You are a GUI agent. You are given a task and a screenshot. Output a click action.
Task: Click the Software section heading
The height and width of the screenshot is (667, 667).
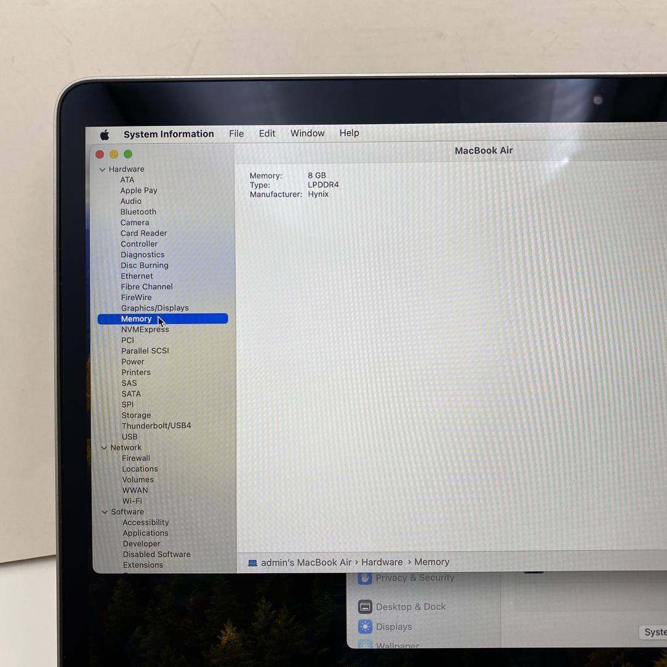(127, 512)
